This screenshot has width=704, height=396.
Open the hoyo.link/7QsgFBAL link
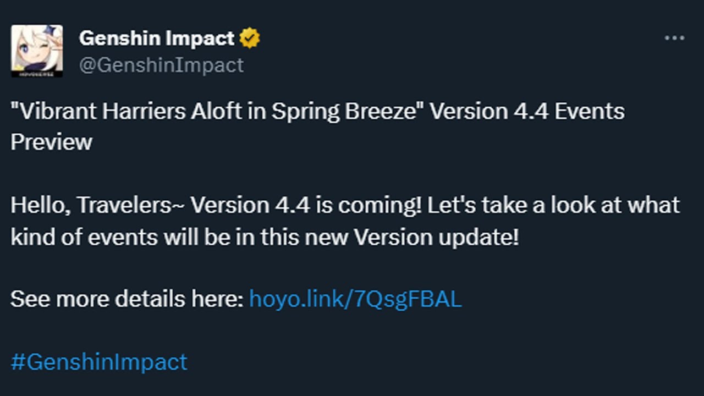point(355,299)
